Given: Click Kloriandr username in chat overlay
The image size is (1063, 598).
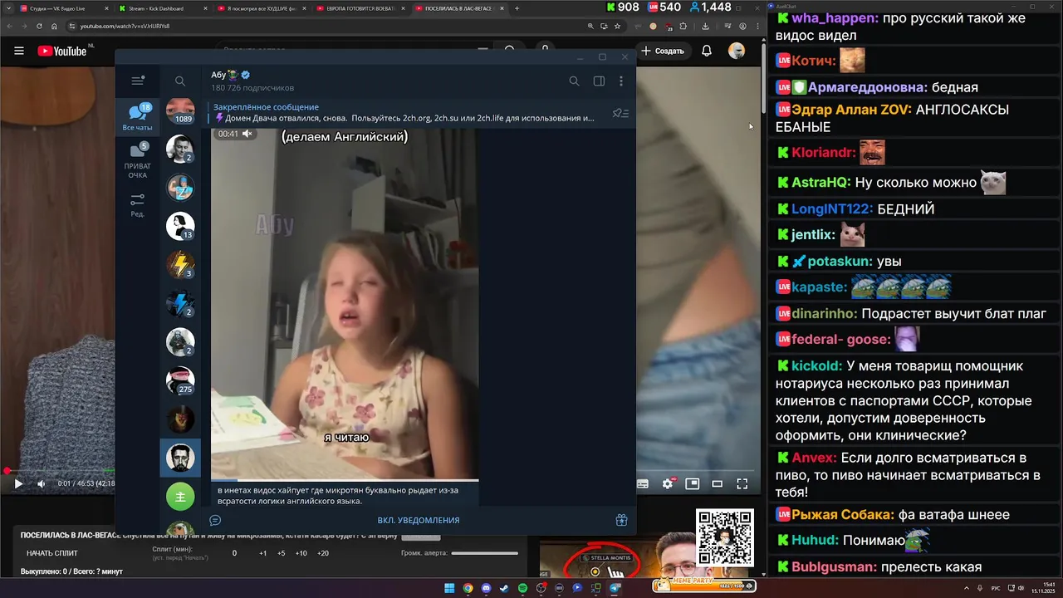Looking at the screenshot, I should point(823,153).
